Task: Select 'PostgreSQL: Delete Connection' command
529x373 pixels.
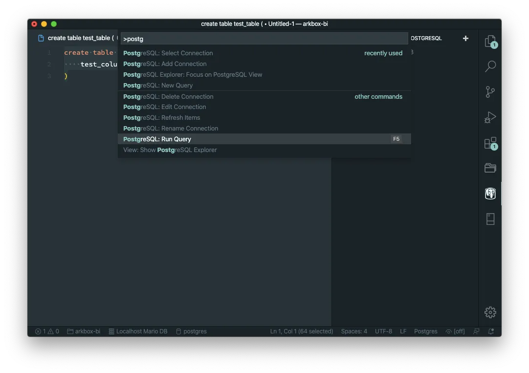Action: click(x=264, y=96)
